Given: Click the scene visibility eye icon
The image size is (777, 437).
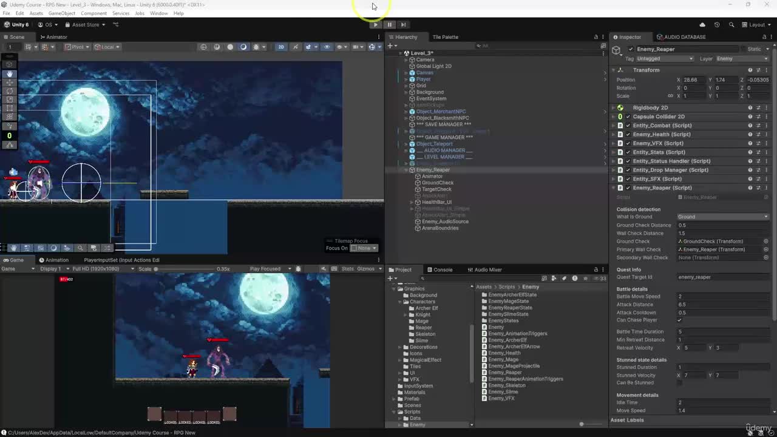Looking at the screenshot, I should (327, 47).
